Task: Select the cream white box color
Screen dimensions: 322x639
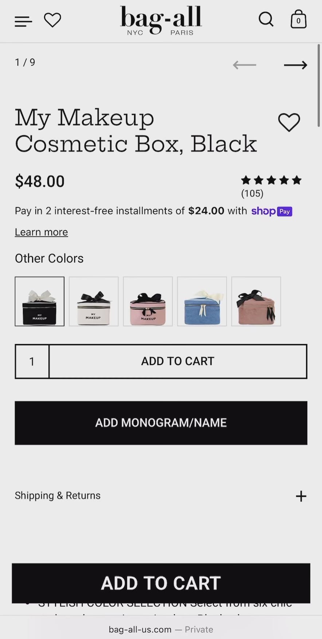Action: (94, 301)
